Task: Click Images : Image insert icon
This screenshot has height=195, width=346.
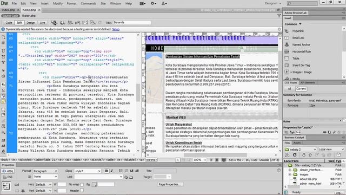Action: pos(287,72)
